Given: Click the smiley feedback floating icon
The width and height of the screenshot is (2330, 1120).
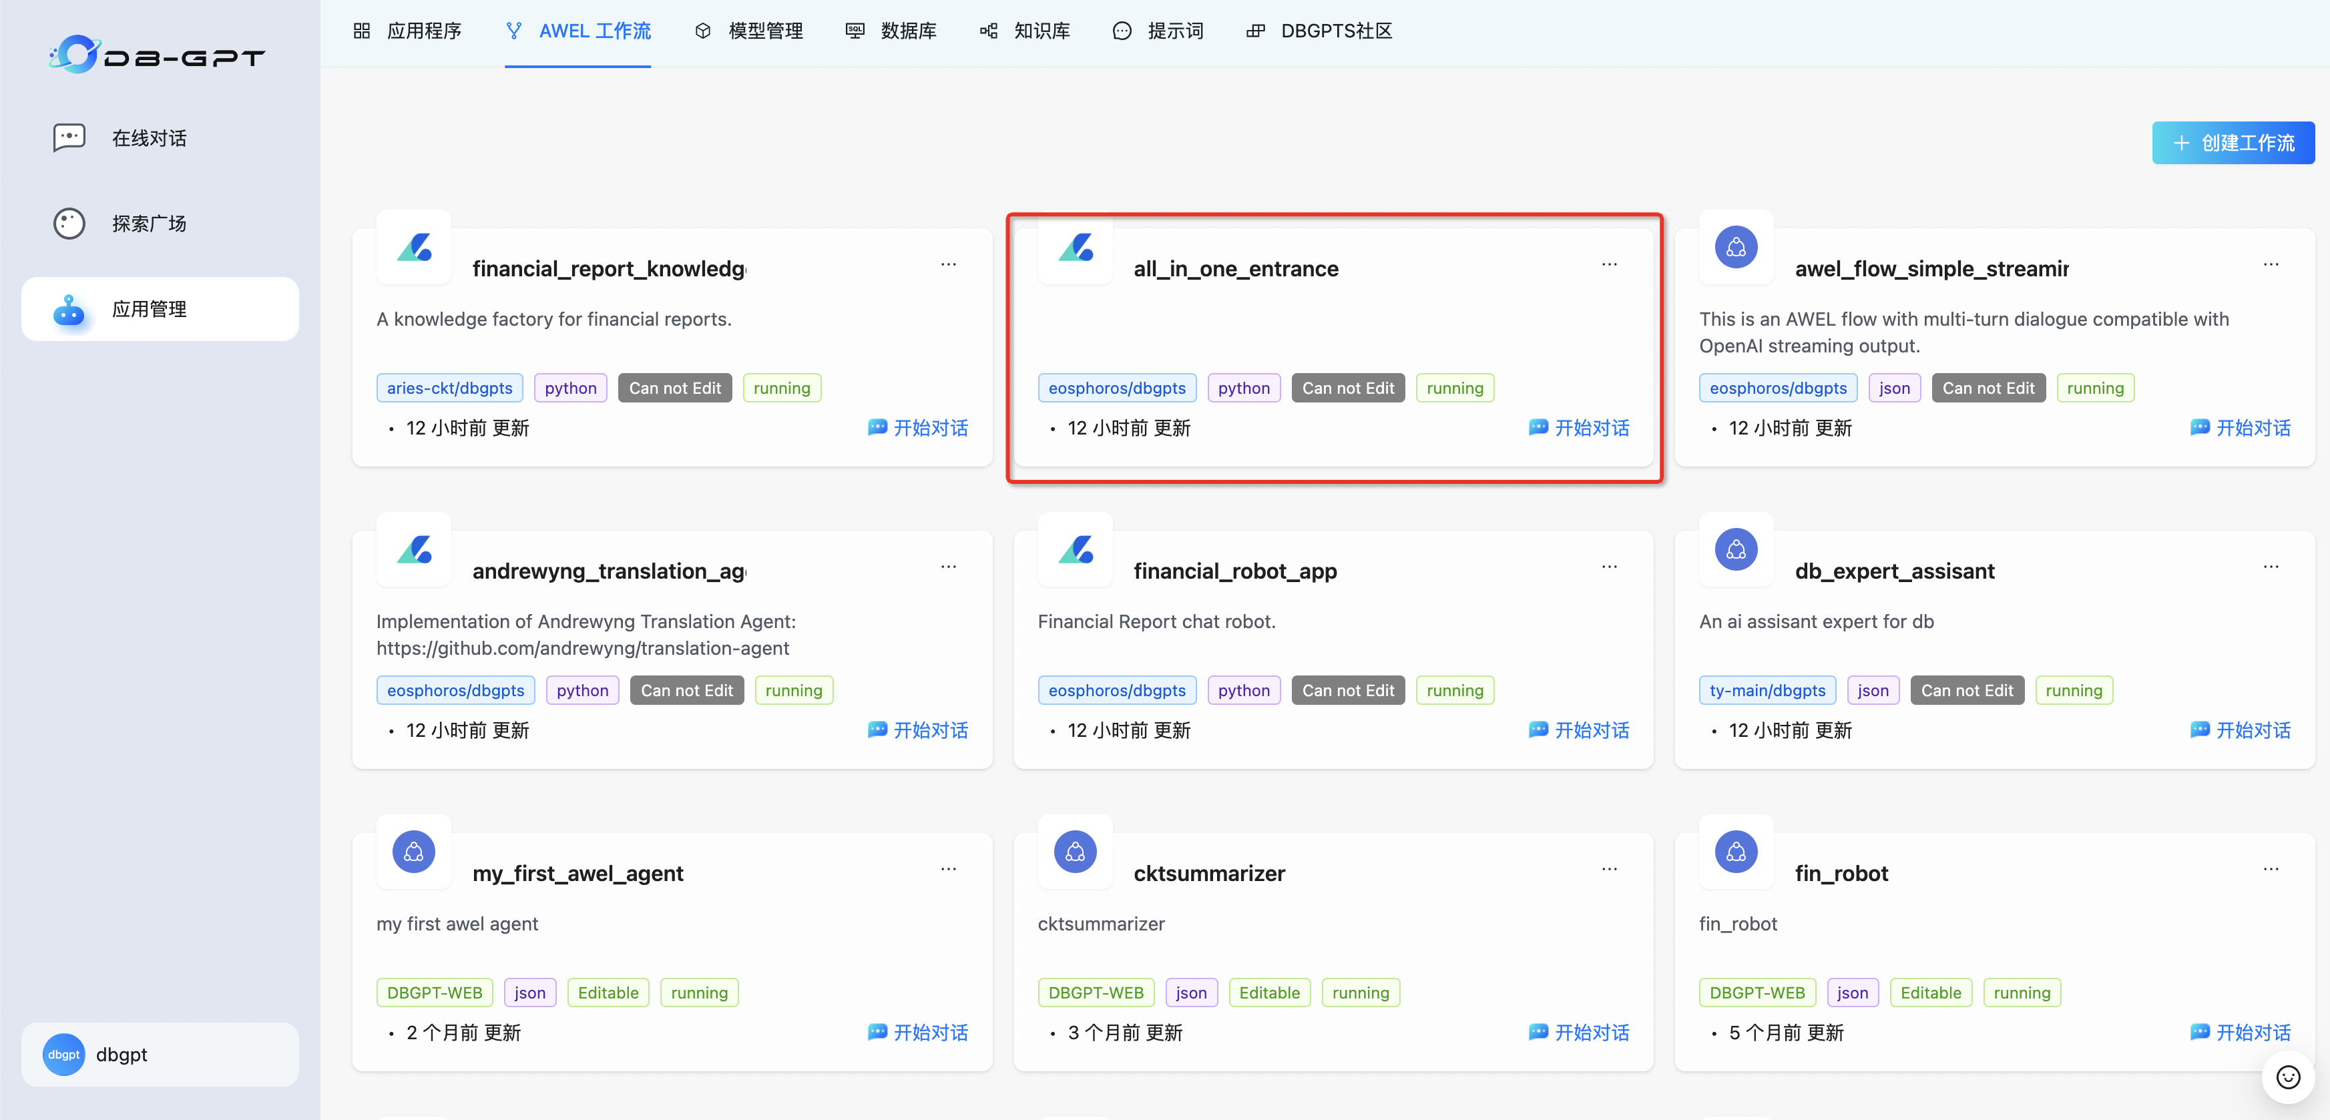Looking at the screenshot, I should (2287, 1077).
